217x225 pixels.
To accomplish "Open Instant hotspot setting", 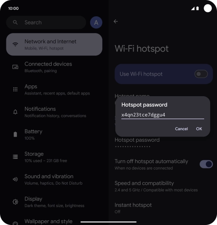I will 164,208.
